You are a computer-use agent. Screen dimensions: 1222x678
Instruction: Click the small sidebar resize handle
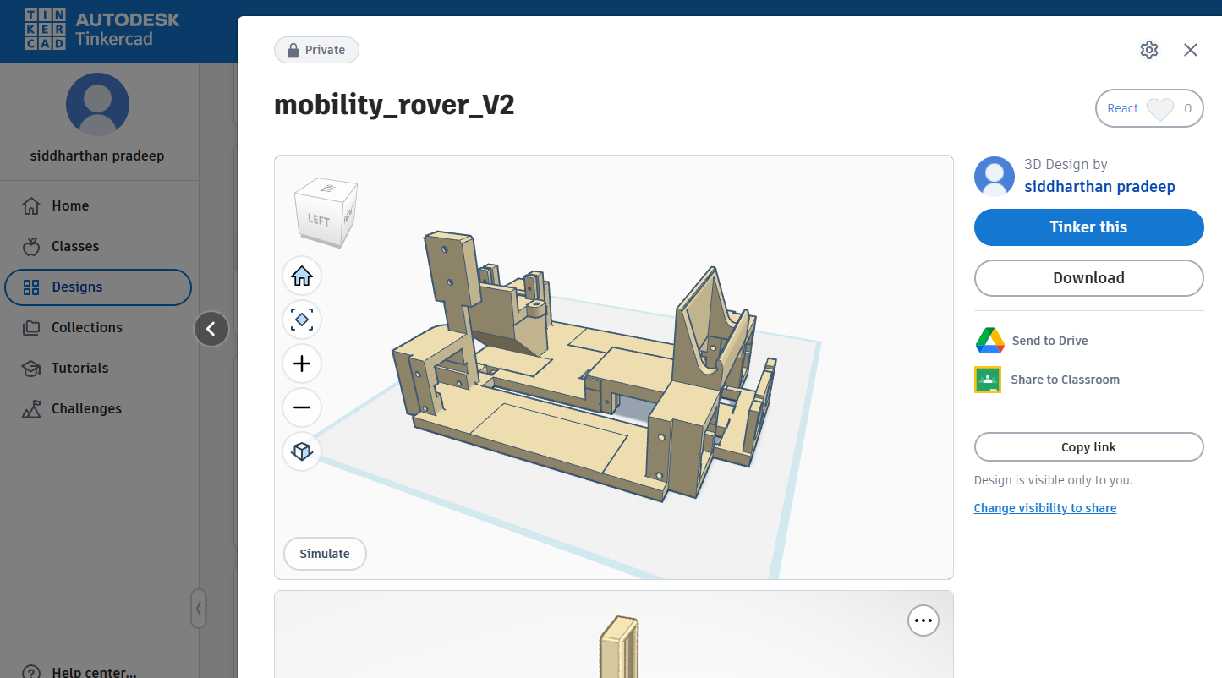(199, 609)
